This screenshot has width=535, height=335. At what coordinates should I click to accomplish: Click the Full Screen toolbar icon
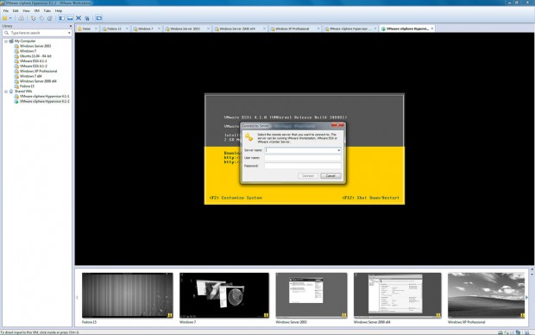[79, 18]
